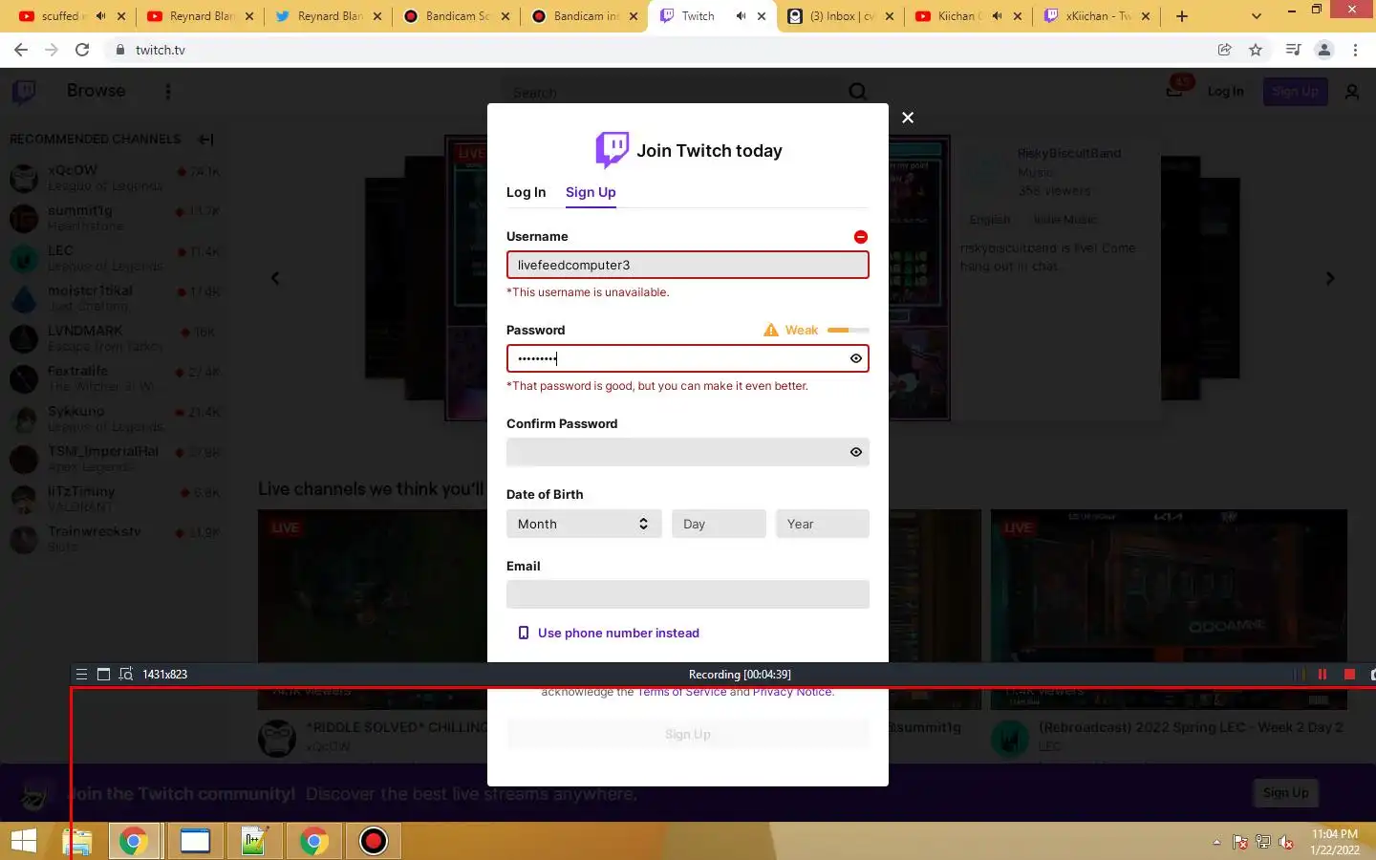
Task: Click the Day of birth field
Action: click(719, 524)
